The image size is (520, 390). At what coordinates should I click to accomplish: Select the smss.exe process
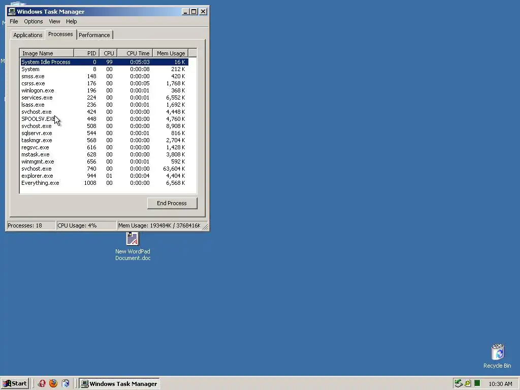click(x=104, y=76)
